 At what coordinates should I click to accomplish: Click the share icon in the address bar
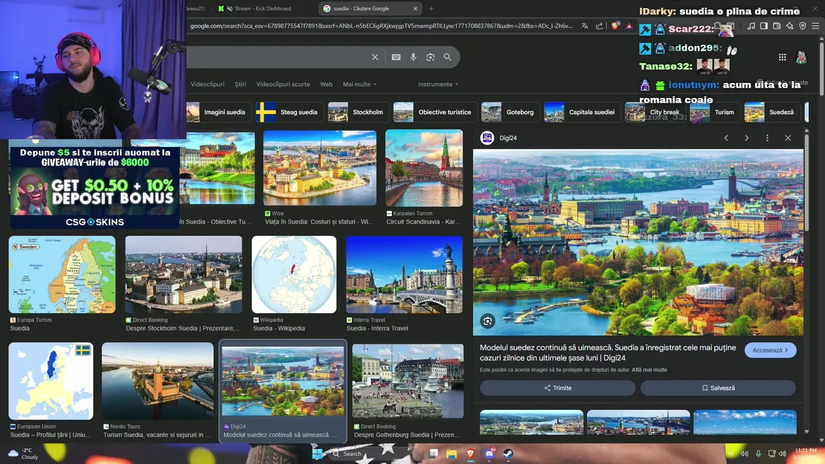click(x=599, y=26)
